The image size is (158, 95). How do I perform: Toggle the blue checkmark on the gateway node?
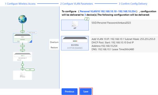(x=31, y=41)
